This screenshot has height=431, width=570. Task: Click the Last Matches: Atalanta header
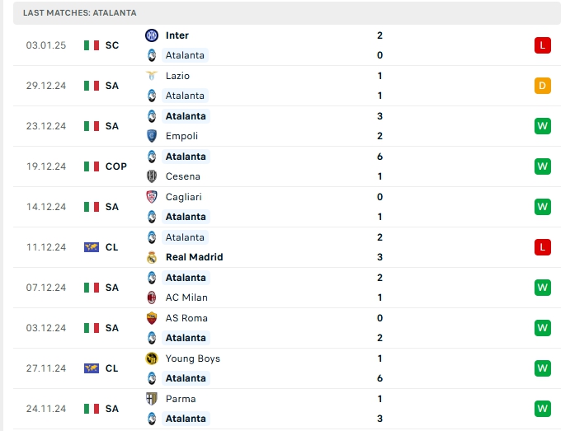click(80, 13)
